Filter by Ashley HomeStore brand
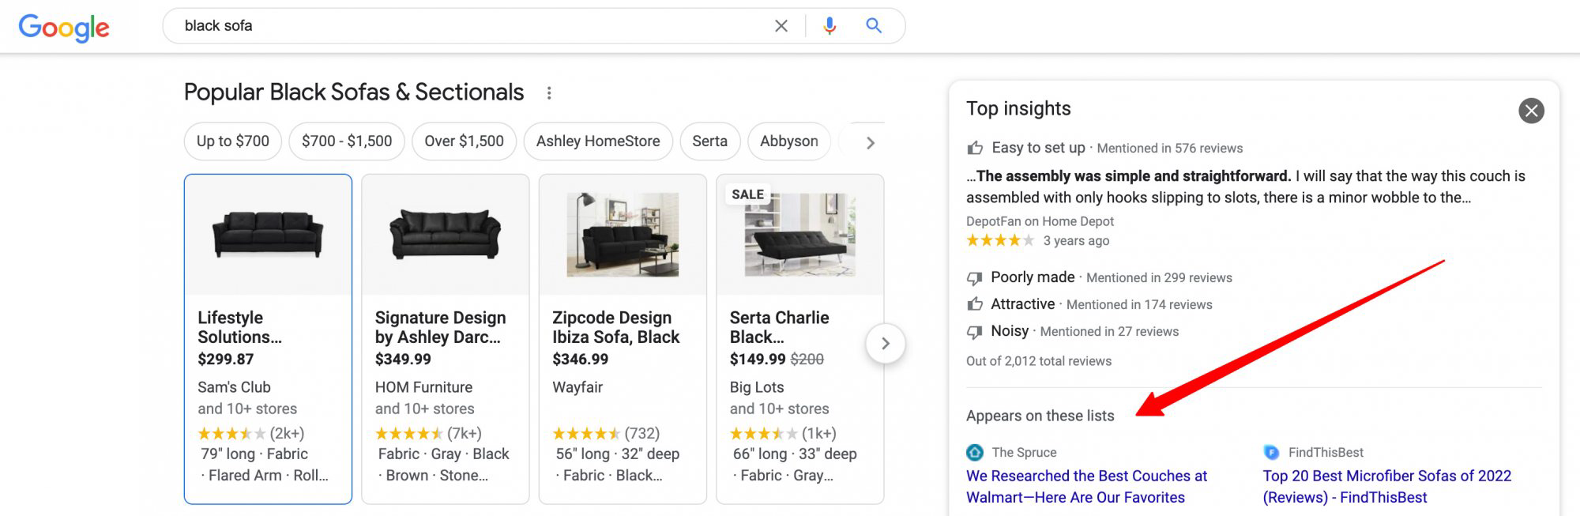The width and height of the screenshot is (1580, 516). click(597, 141)
